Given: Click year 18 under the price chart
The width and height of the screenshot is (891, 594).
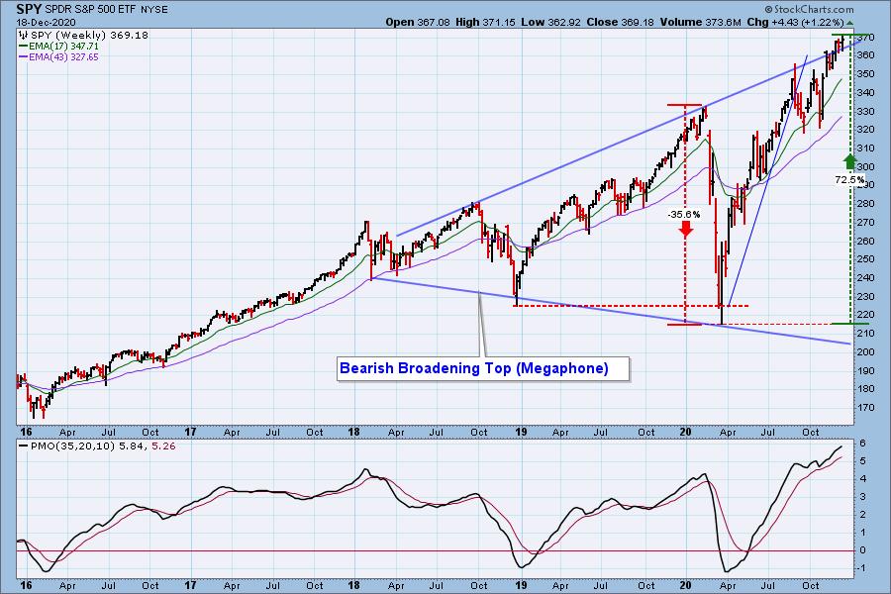Looking at the screenshot, I should [x=354, y=432].
